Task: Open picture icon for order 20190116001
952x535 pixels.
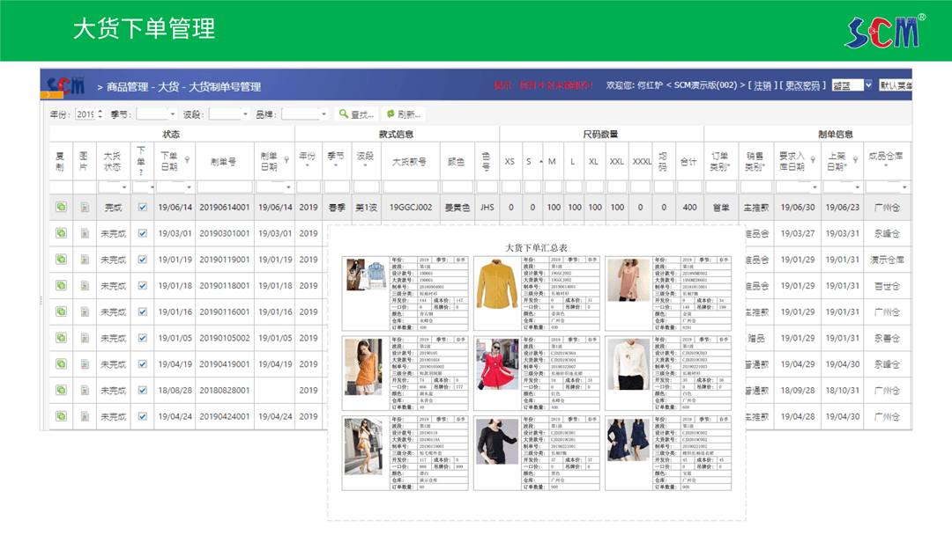Action: coord(85,311)
